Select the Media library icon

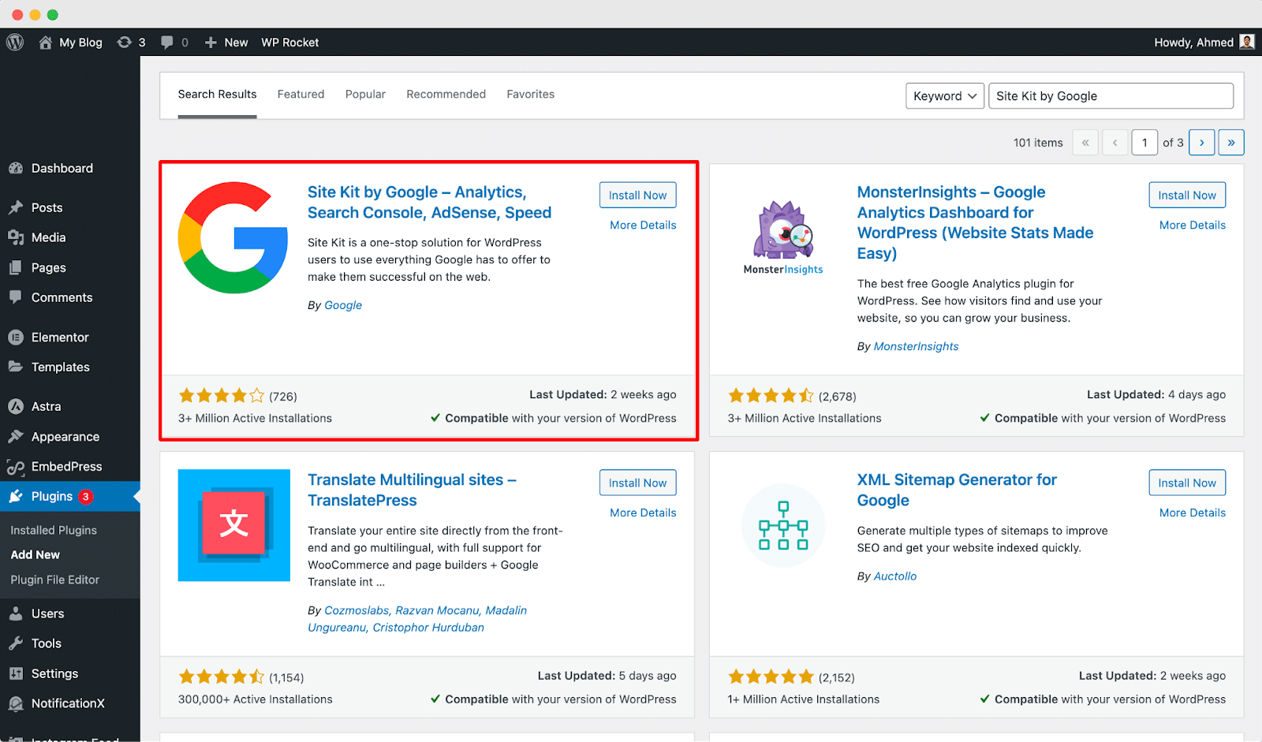[17, 237]
